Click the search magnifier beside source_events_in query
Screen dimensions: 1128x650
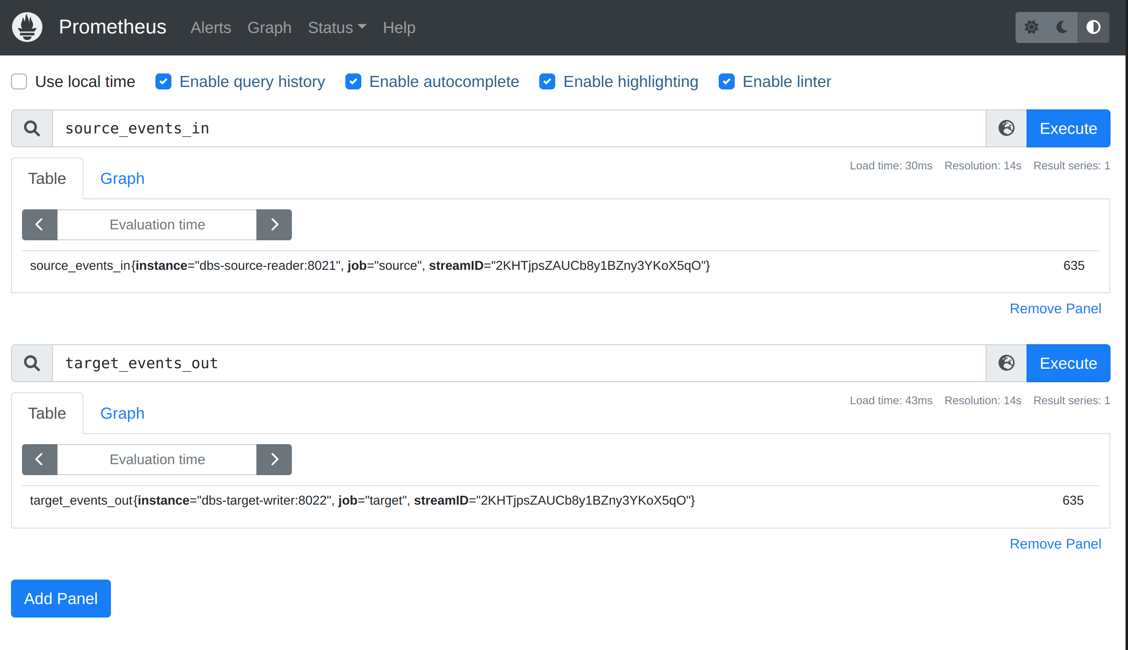[x=32, y=128]
